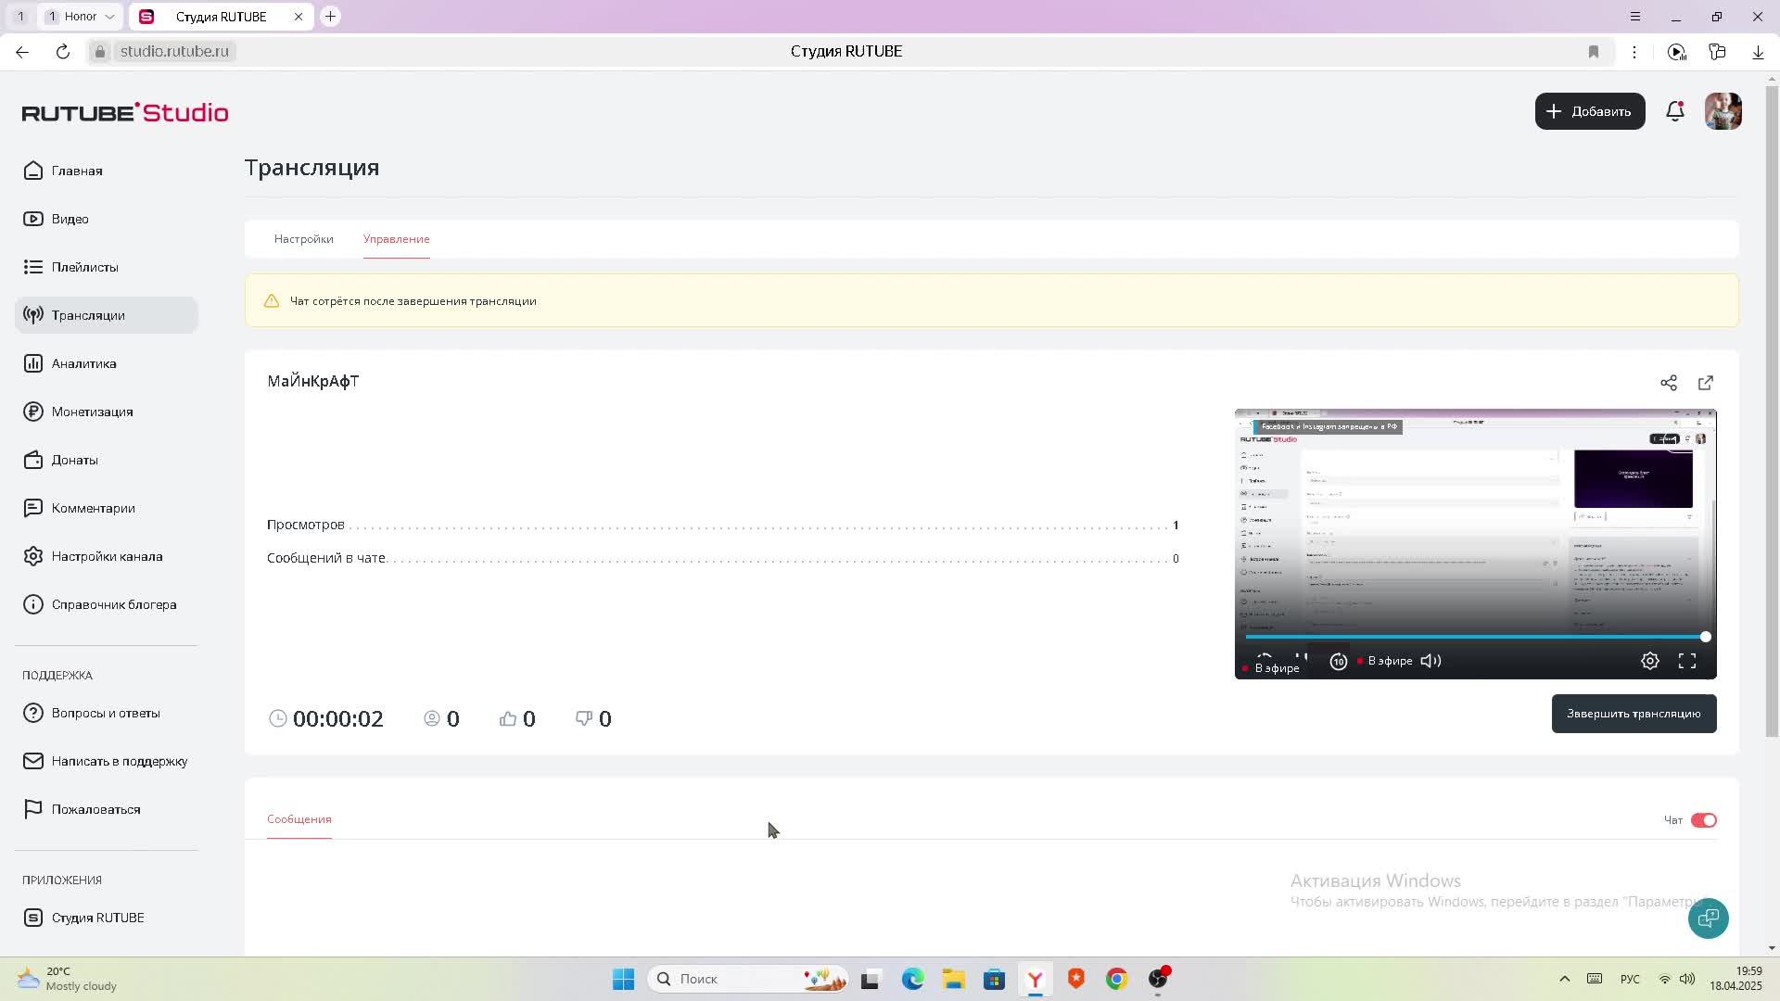Click the РУС language indicator

point(1630,979)
